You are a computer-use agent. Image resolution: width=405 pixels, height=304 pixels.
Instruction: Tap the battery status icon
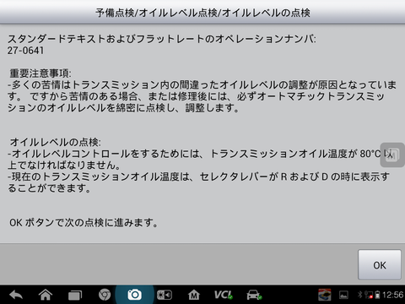(x=377, y=295)
